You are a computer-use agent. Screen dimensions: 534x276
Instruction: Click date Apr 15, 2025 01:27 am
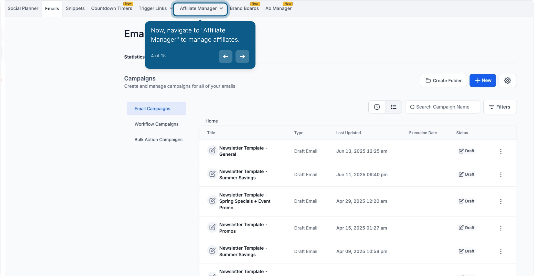(x=361, y=228)
